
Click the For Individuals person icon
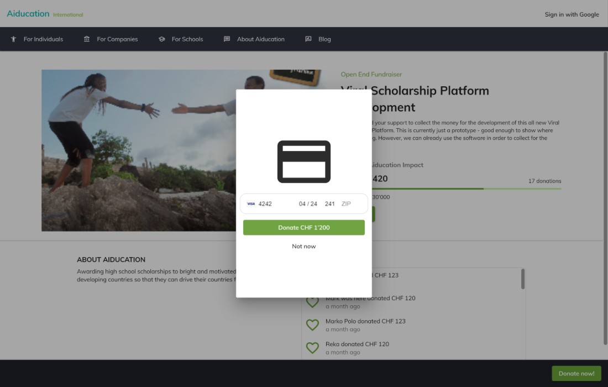coord(14,39)
